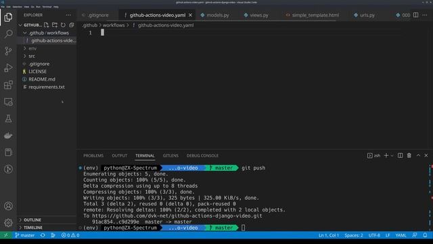Open Explorer views and more actions menu

[68, 15]
